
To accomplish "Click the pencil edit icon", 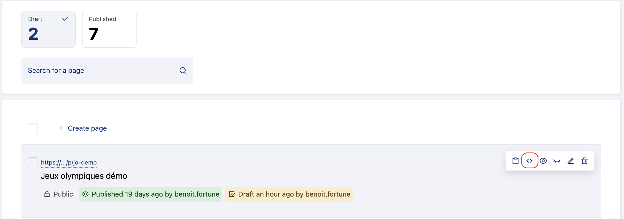I will click(571, 161).
